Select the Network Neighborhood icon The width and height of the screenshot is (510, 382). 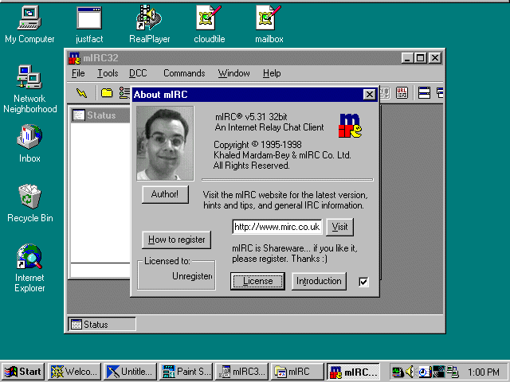[29, 89]
